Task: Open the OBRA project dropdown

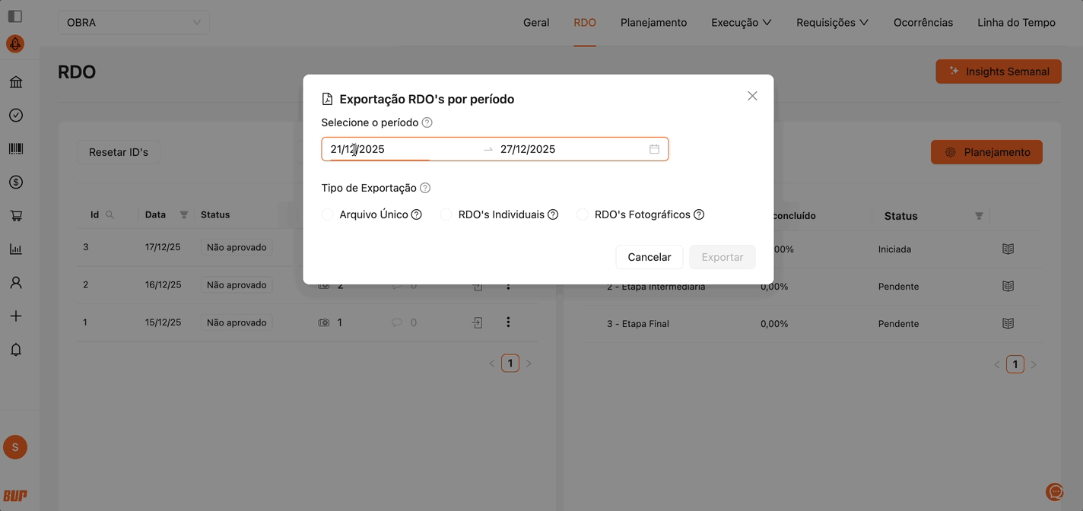Action: click(x=133, y=23)
